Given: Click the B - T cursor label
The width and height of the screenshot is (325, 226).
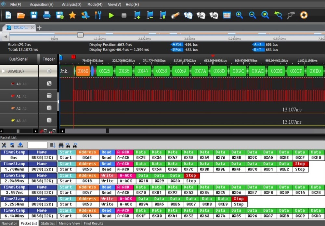Looking at the screenshot, I should [x=258, y=49].
